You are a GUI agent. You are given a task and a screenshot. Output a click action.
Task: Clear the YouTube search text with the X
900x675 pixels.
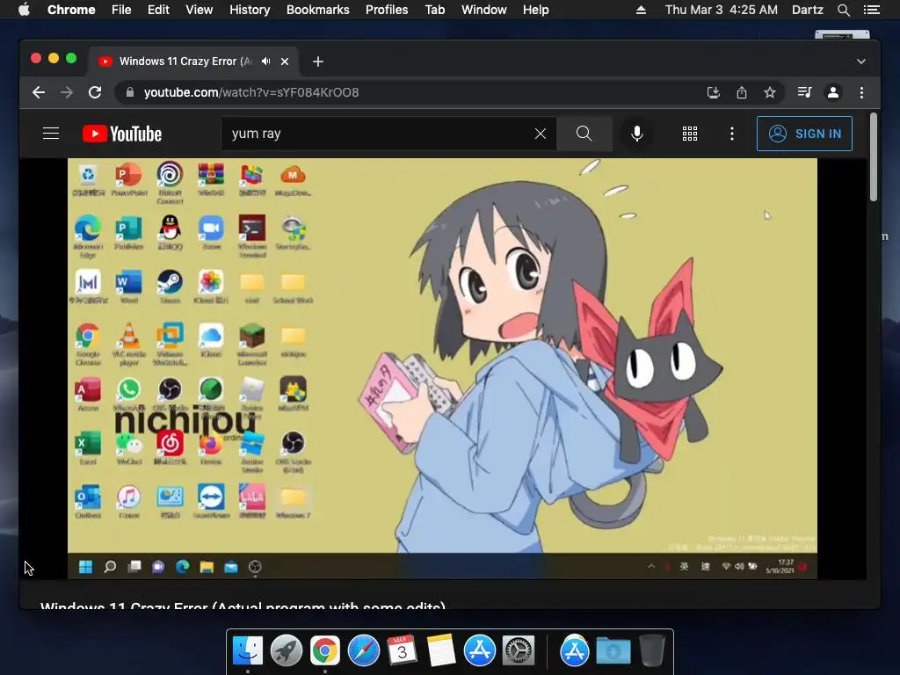pyautogui.click(x=541, y=134)
